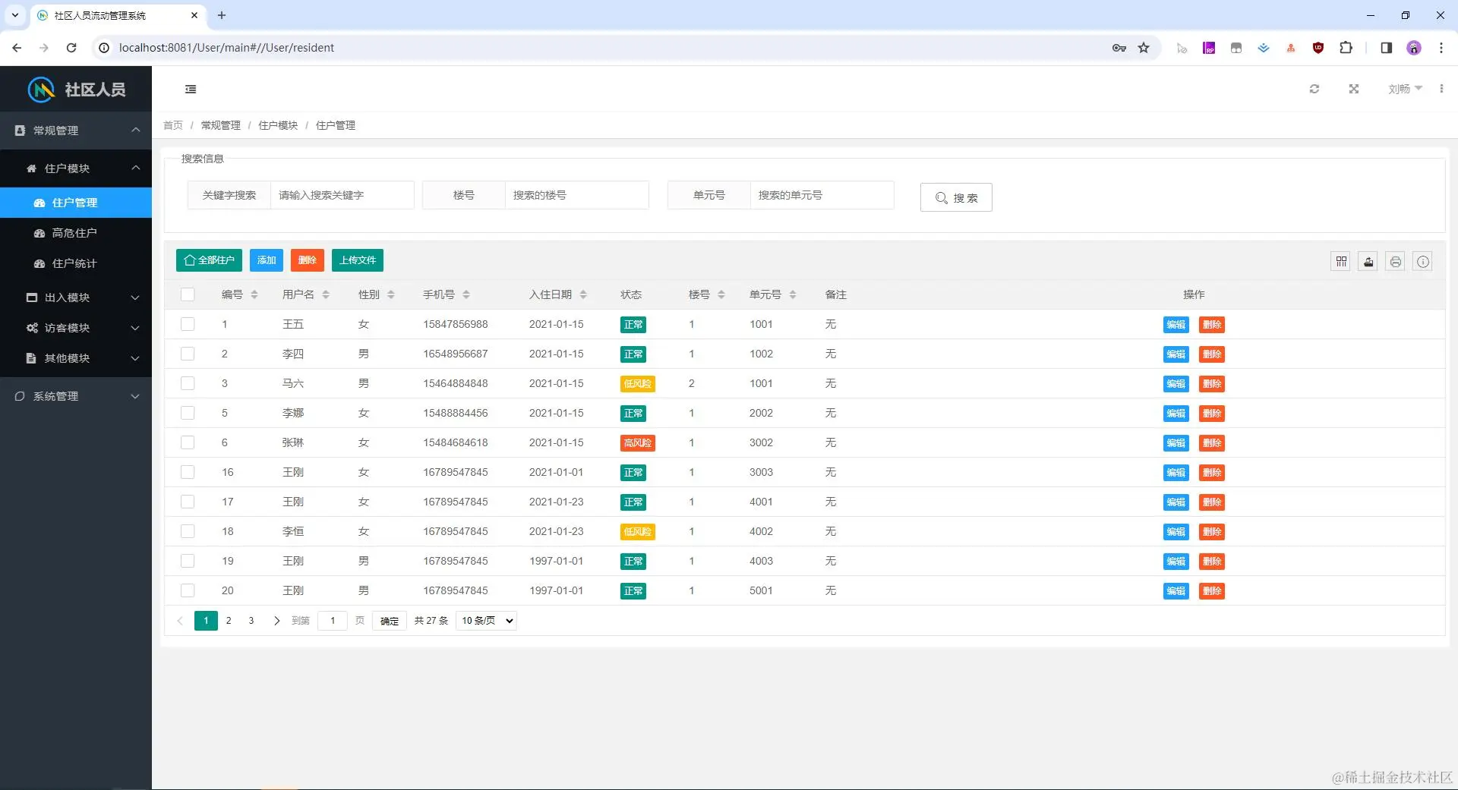Check the row for 李娜

[188, 413]
